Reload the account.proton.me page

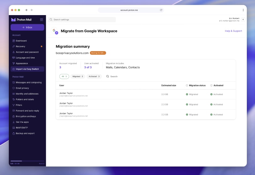click(161, 10)
